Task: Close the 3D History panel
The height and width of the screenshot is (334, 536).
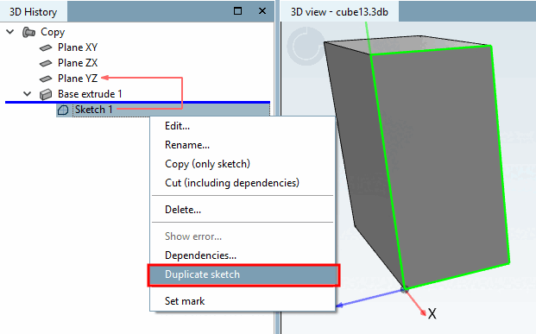Action: click(262, 11)
